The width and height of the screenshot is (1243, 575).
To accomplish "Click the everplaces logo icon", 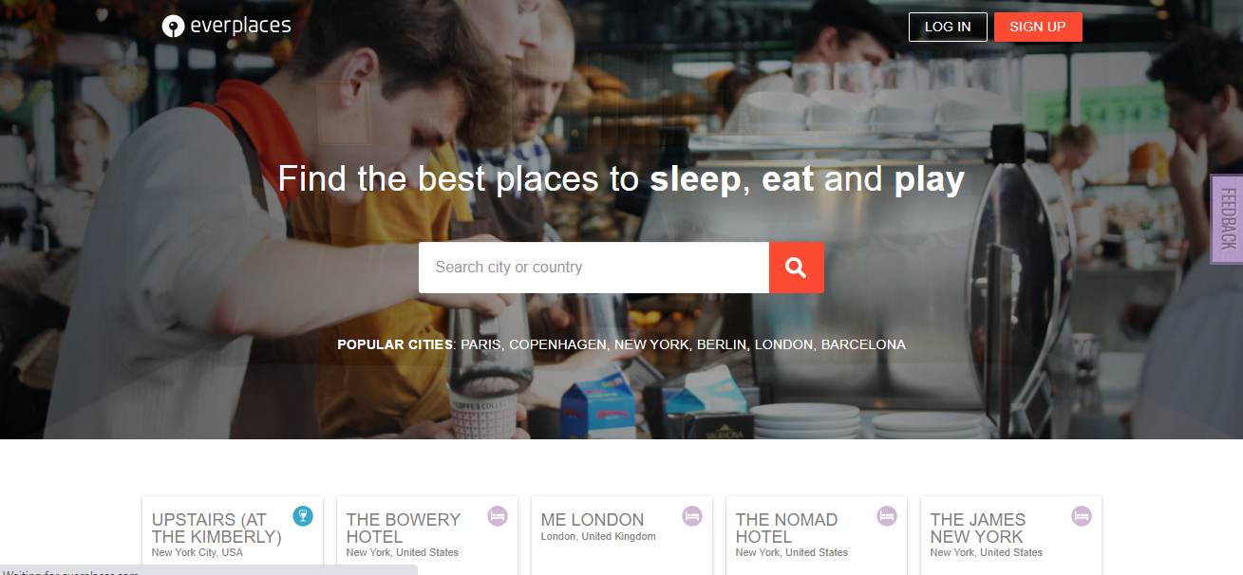I will [x=173, y=27].
